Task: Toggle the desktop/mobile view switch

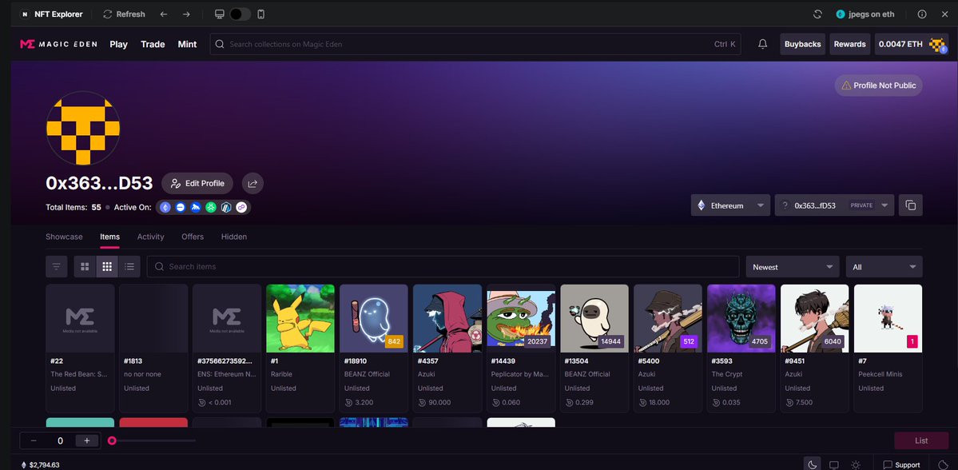Action: point(240,14)
